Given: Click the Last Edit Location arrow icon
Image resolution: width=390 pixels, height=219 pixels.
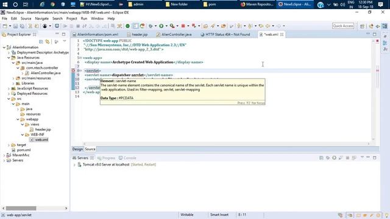Looking at the screenshot, I should click(x=261, y=26).
